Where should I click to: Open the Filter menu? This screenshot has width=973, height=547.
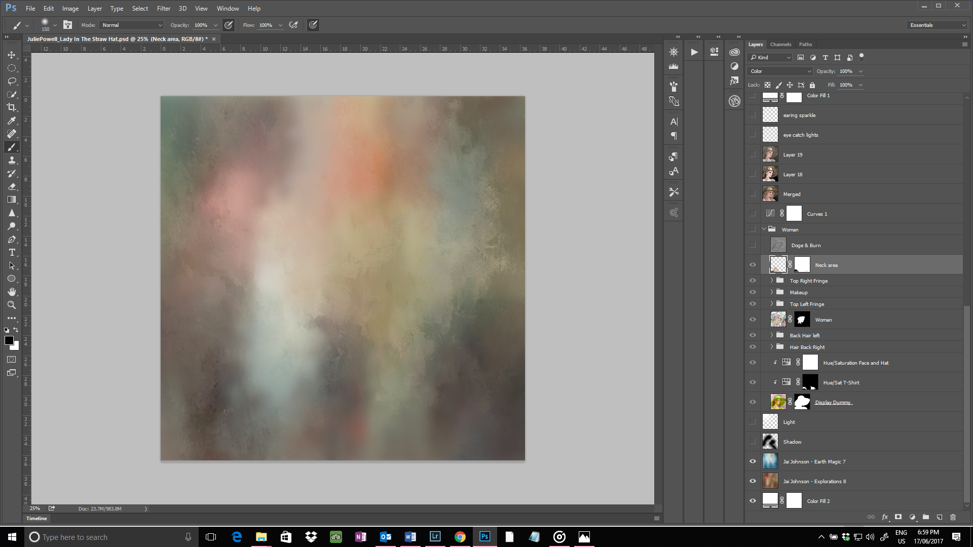163,9
